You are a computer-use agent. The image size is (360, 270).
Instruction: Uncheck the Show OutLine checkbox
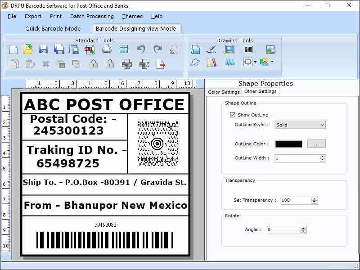[232, 115]
